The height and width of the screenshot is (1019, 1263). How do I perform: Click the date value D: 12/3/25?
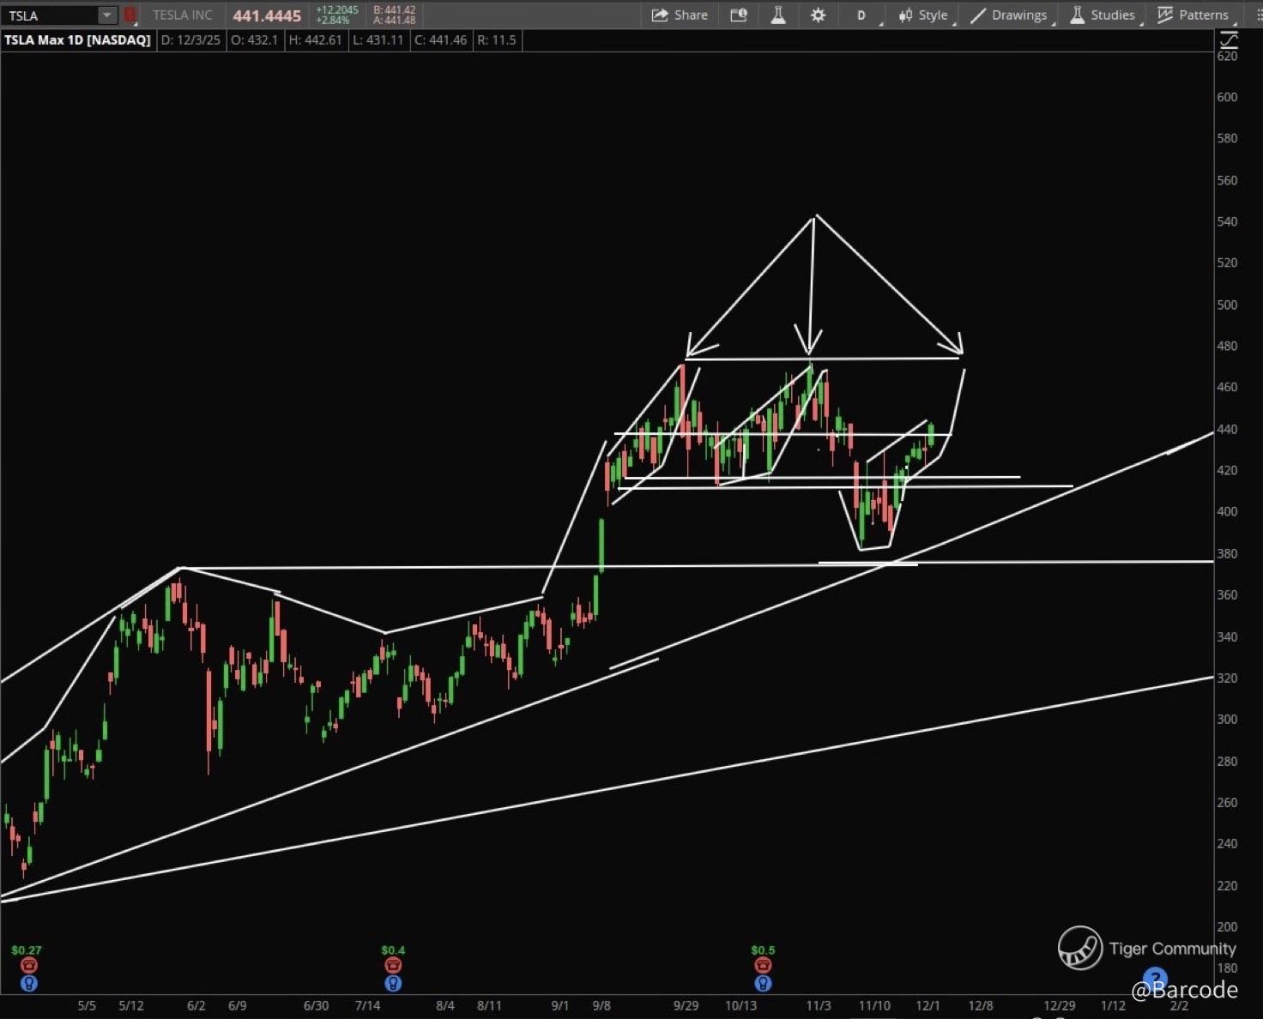[x=190, y=40]
